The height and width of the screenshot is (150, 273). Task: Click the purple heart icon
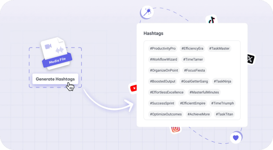235,138
